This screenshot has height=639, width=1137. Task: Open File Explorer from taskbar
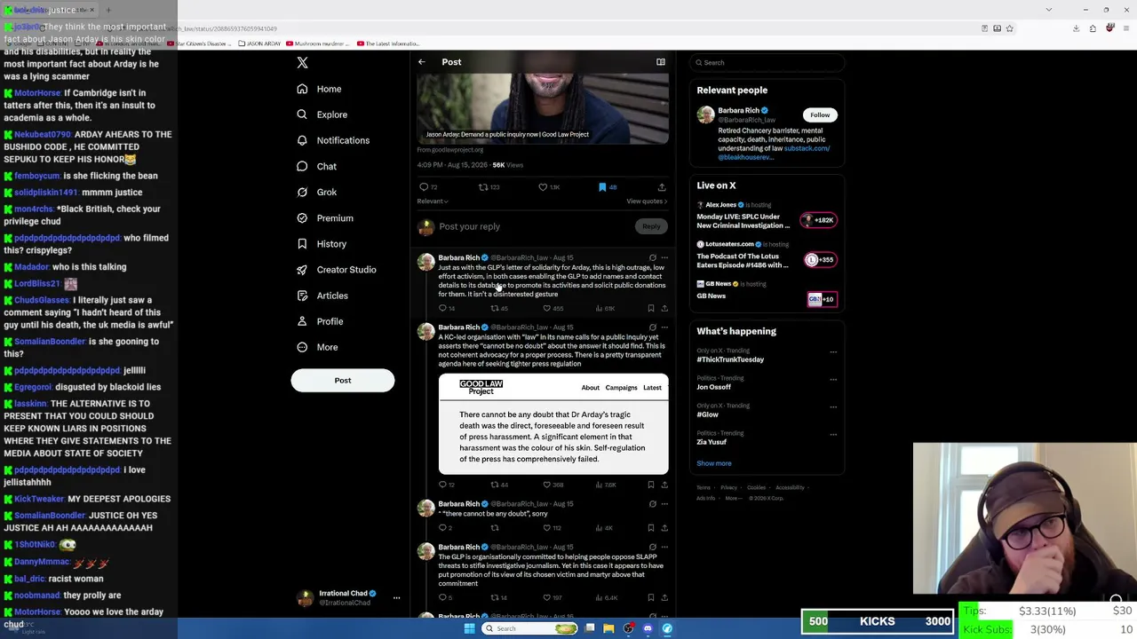pyautogui.click(x=608, y=628)
